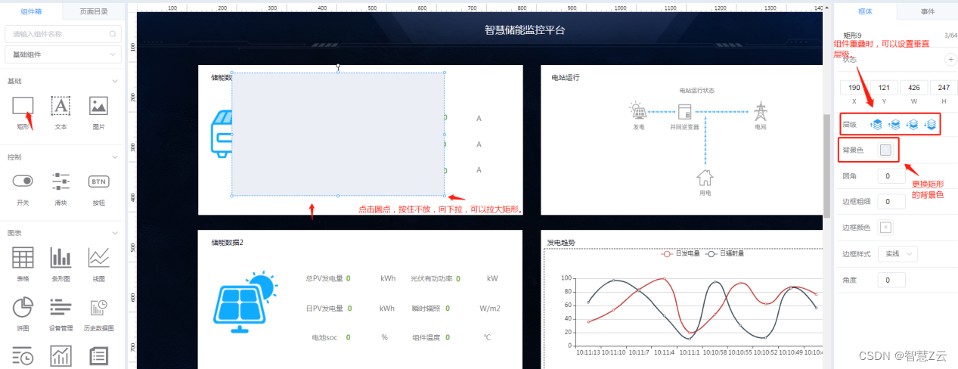Toggle 日发电量 legend in the chart
The width and height of the screenshot is (958, 369).
click(679, 254)
